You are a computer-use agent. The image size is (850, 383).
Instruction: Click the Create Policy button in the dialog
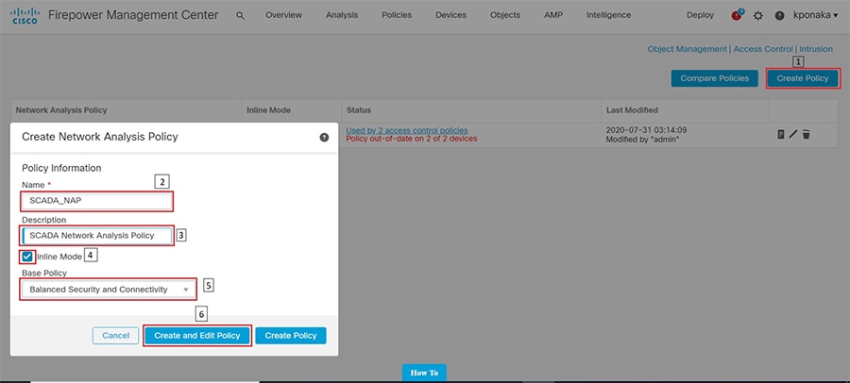click(x=291, y=335)
